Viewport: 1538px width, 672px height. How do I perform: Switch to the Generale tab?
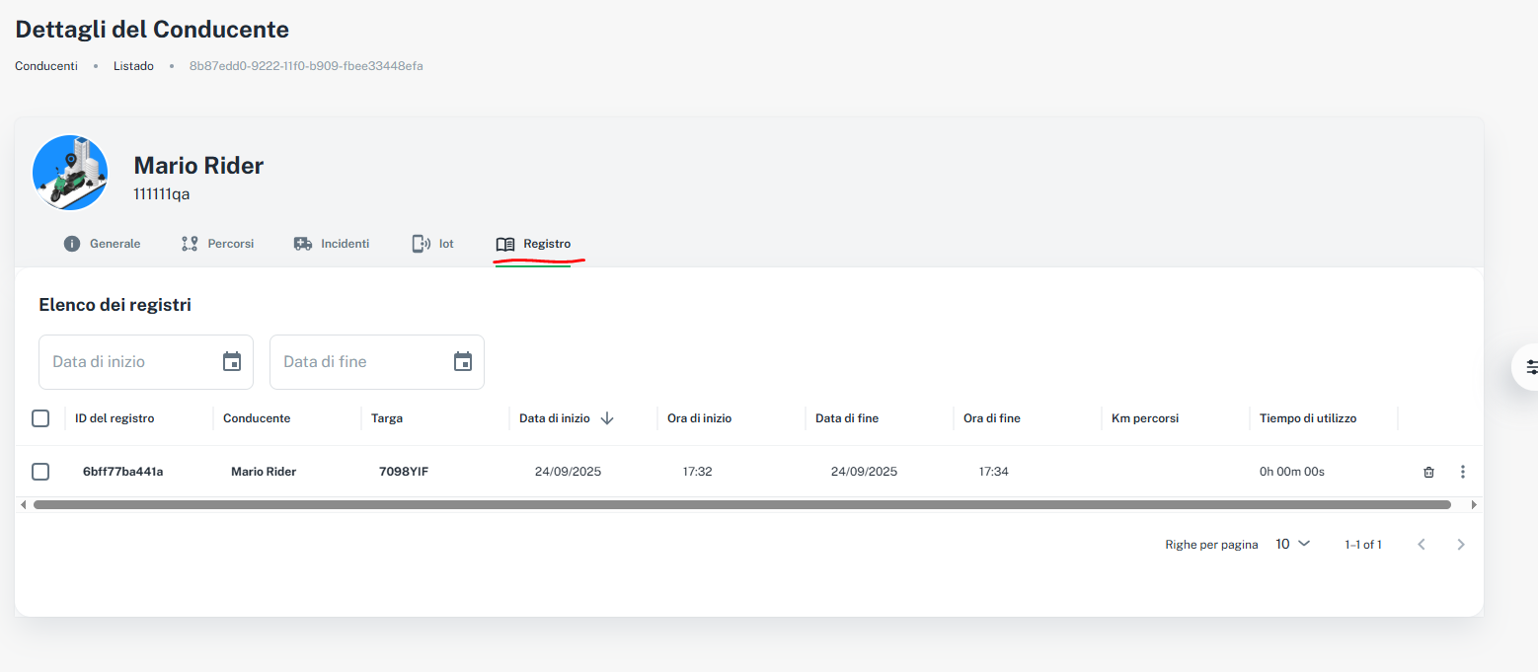click(103, 244)
